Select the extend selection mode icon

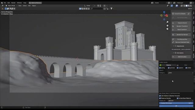(x=8, y=9)
